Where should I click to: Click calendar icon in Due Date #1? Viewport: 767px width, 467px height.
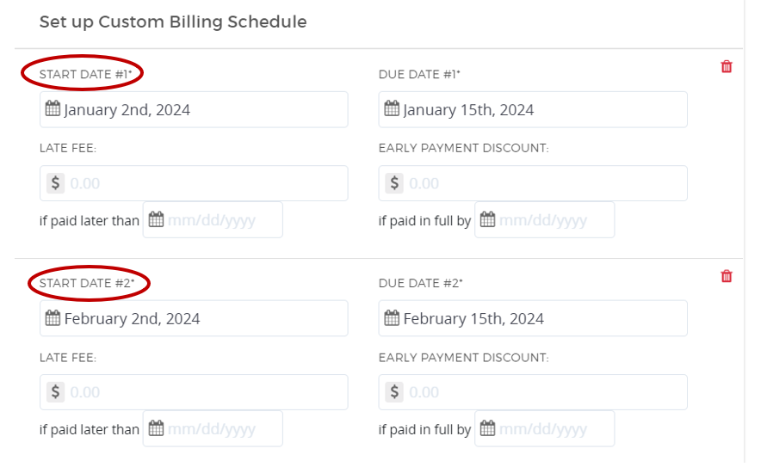[x=392, y=109]
